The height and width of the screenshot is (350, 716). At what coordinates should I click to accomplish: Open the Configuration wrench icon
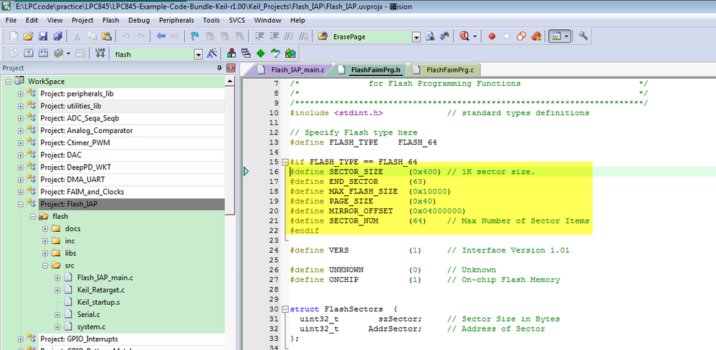[583, 36]
